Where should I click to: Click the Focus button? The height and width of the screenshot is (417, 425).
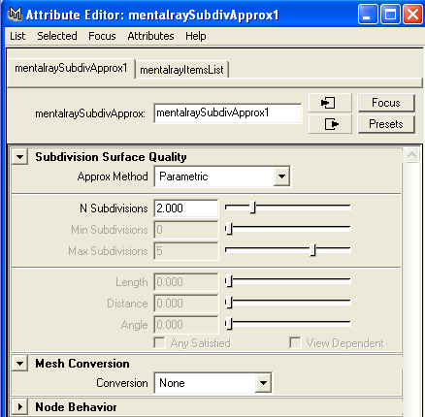[386, 103]
